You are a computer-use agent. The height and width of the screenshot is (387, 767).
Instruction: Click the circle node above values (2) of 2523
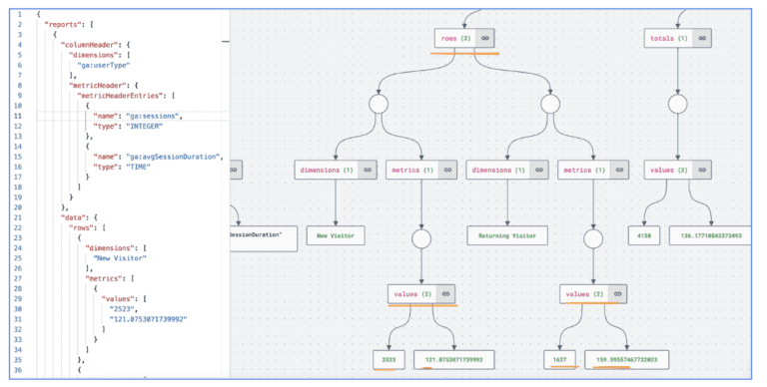[x=421, y=239]
